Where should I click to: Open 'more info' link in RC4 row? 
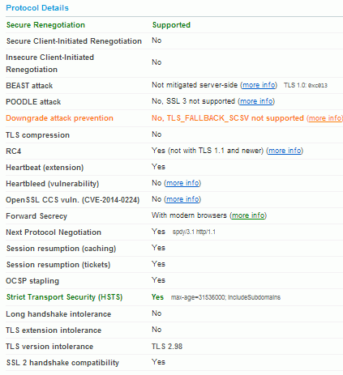(x=285, y=151)
